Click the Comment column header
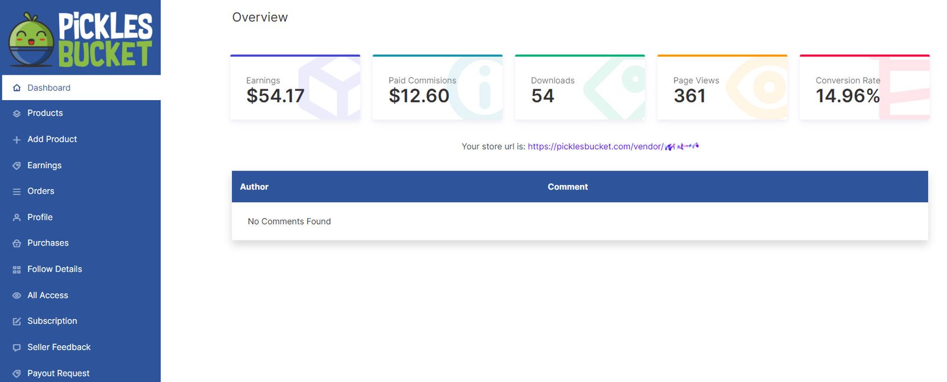The width and height of the screenshot is (947, 382). pos(568,187)
